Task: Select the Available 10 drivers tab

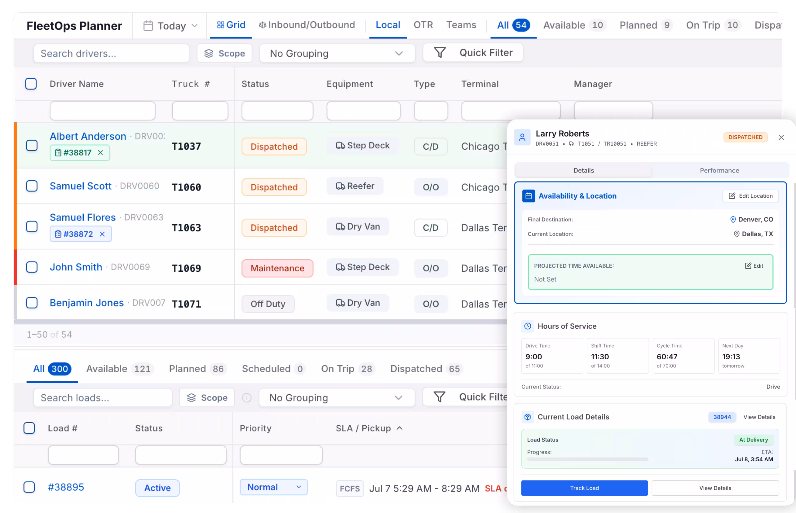Action: (574, 25)
